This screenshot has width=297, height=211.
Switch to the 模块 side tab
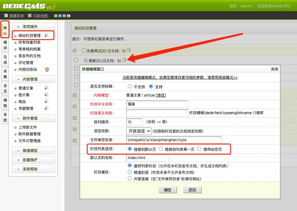click(5, 45)
